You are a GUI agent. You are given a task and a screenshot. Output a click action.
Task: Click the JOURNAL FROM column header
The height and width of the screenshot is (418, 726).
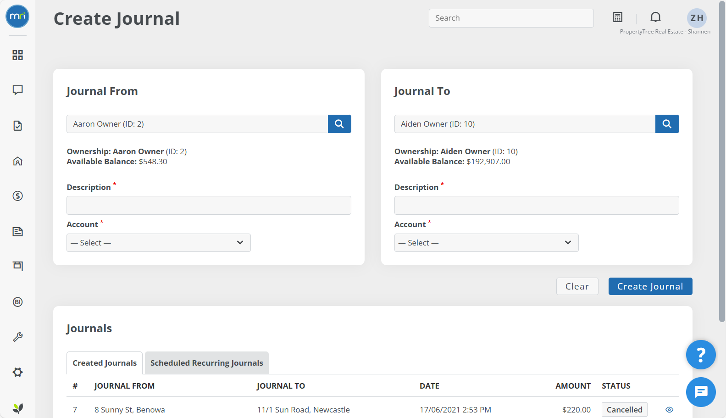[x=124, y=386]
